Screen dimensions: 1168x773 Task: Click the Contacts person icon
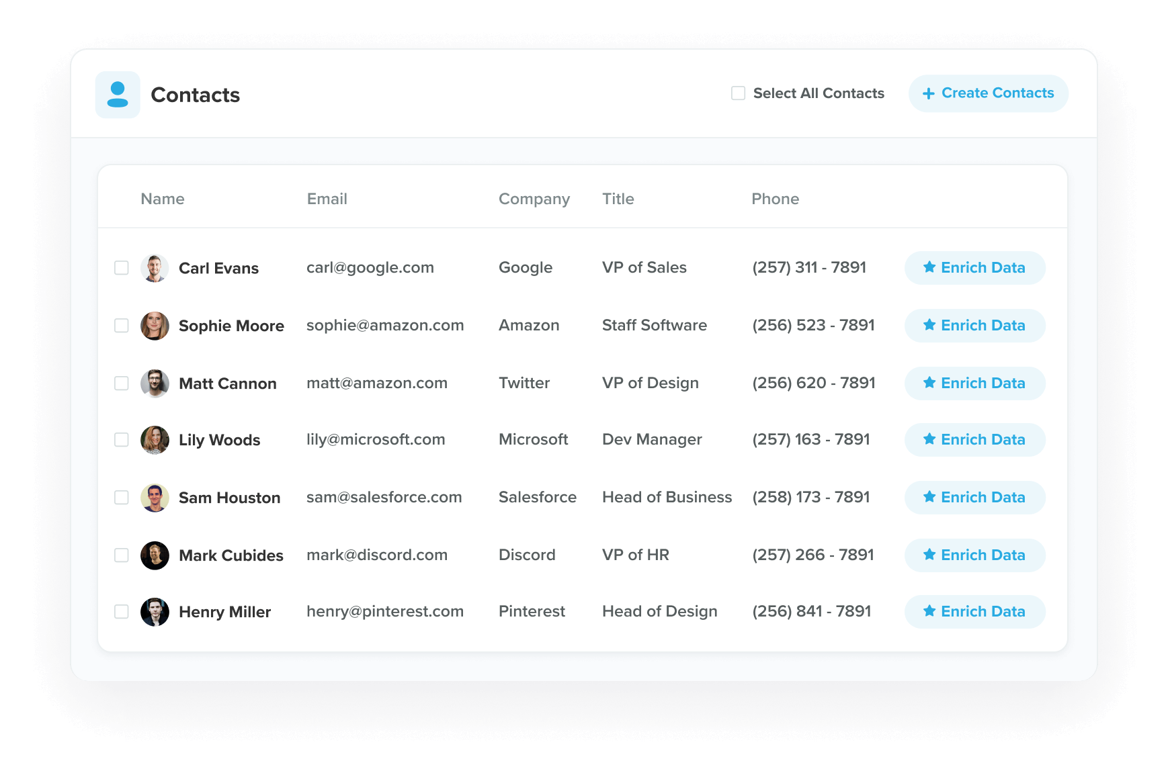tap(118, 95)
